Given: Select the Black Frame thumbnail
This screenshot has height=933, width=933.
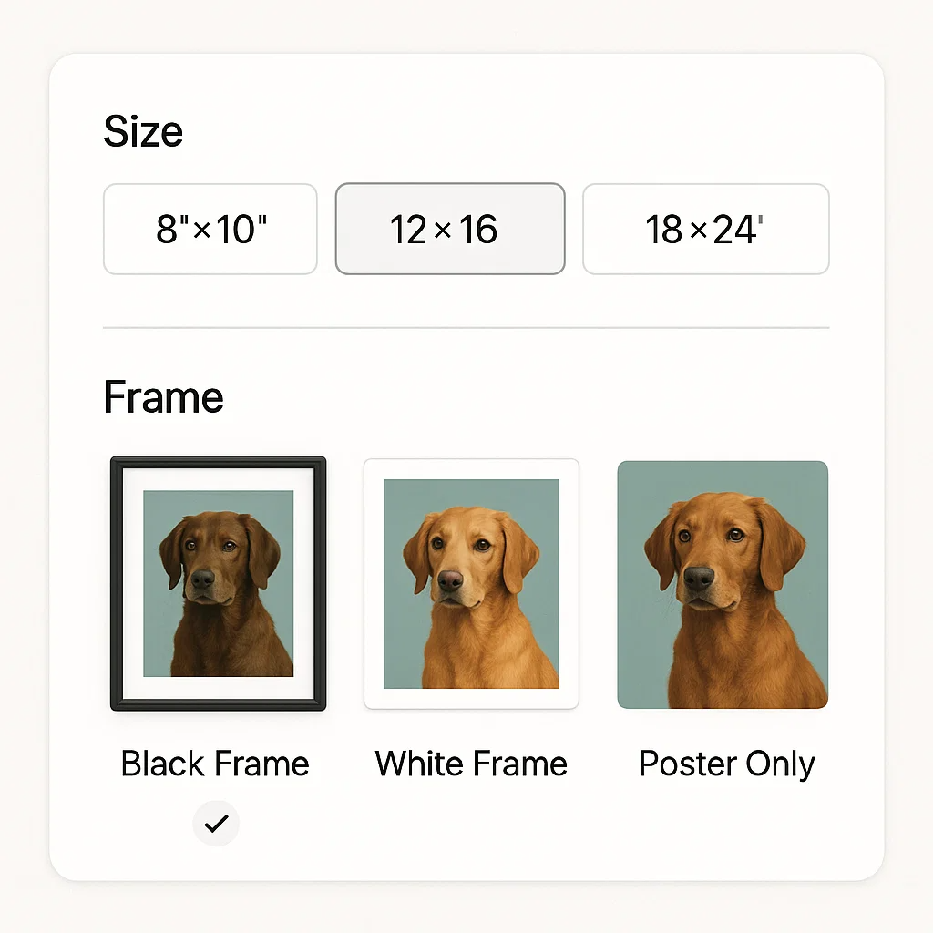Looking at the screenshot, I should (x=219, y=584).
